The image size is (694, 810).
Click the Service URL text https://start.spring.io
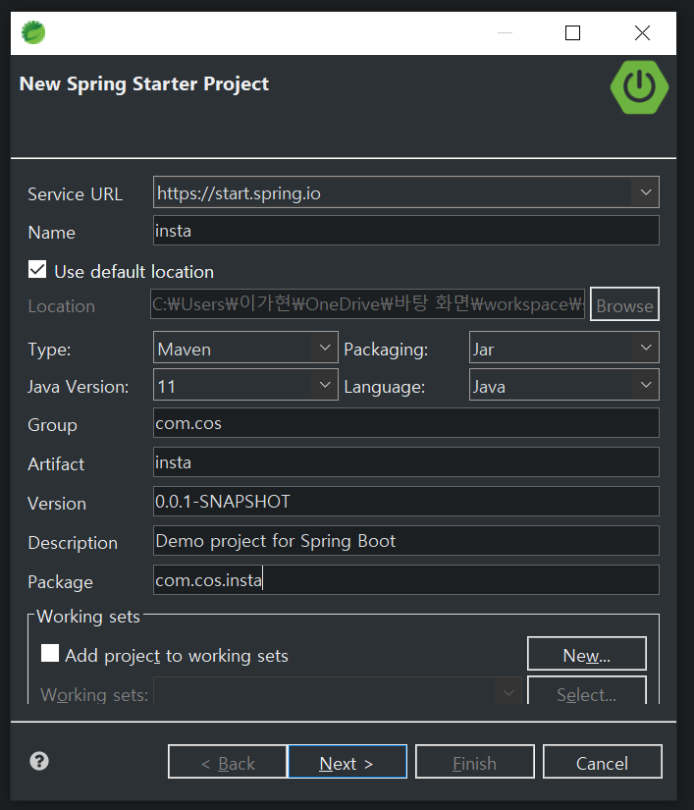239,193
